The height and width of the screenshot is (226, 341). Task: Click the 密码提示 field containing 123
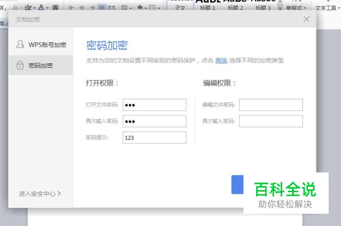[154, 138]
